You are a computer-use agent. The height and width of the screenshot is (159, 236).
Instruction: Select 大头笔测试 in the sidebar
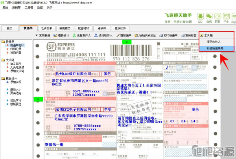point(17,67)
